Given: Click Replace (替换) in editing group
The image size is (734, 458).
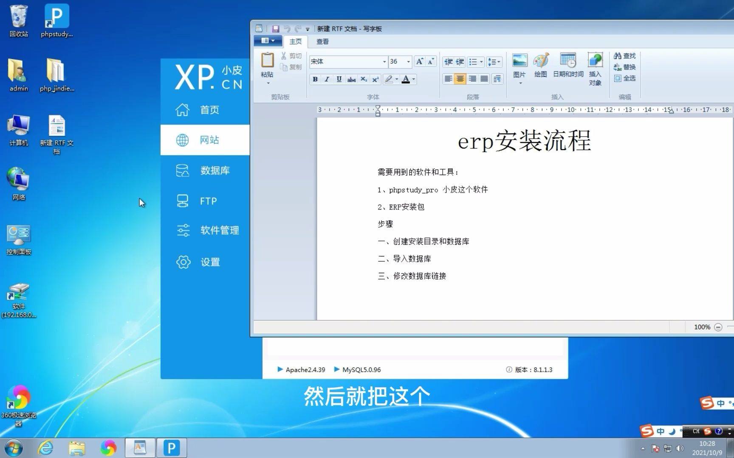Looking at the screenshot, I should pyautogui.click(x=624, y=67).
